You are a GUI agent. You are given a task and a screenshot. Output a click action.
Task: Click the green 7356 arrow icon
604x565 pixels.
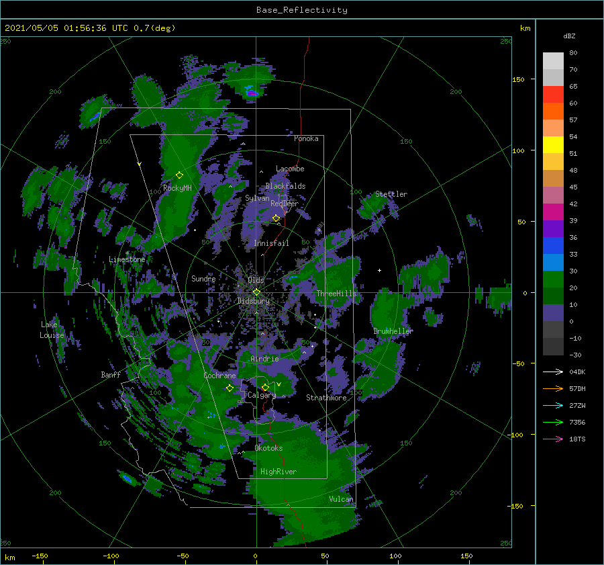[x=553, y=423]
